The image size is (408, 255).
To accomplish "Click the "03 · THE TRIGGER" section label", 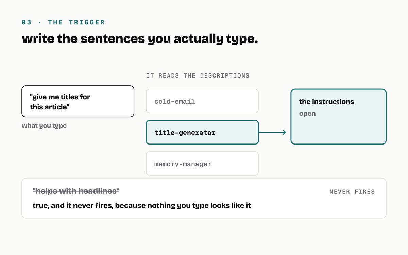I will pos(64,22).
